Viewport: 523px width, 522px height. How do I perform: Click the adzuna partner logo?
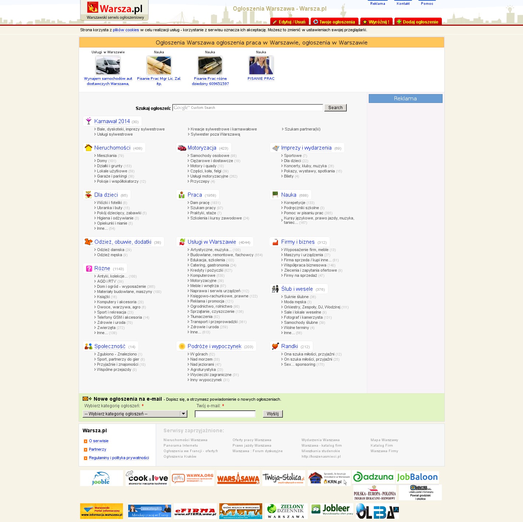click(x=373, y=477)
